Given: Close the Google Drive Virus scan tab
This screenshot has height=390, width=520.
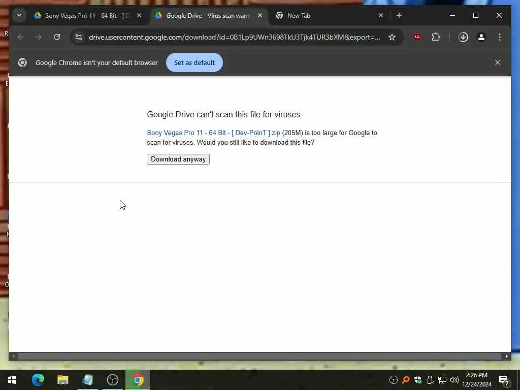Looking at the screenshot, I should [260, 16].
